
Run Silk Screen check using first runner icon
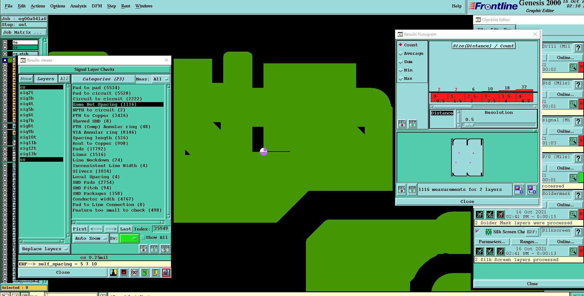point(480,251)
